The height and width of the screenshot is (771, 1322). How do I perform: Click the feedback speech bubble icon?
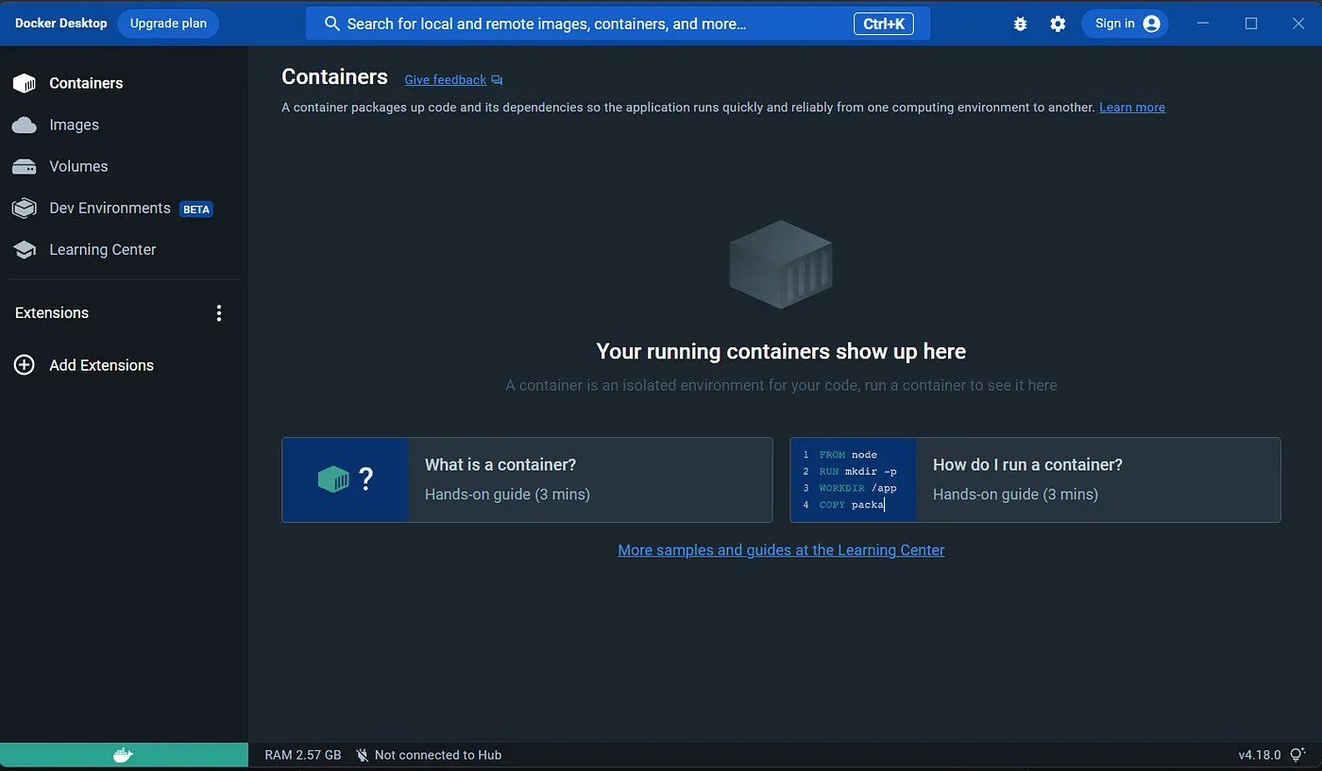tap(497, 80)
